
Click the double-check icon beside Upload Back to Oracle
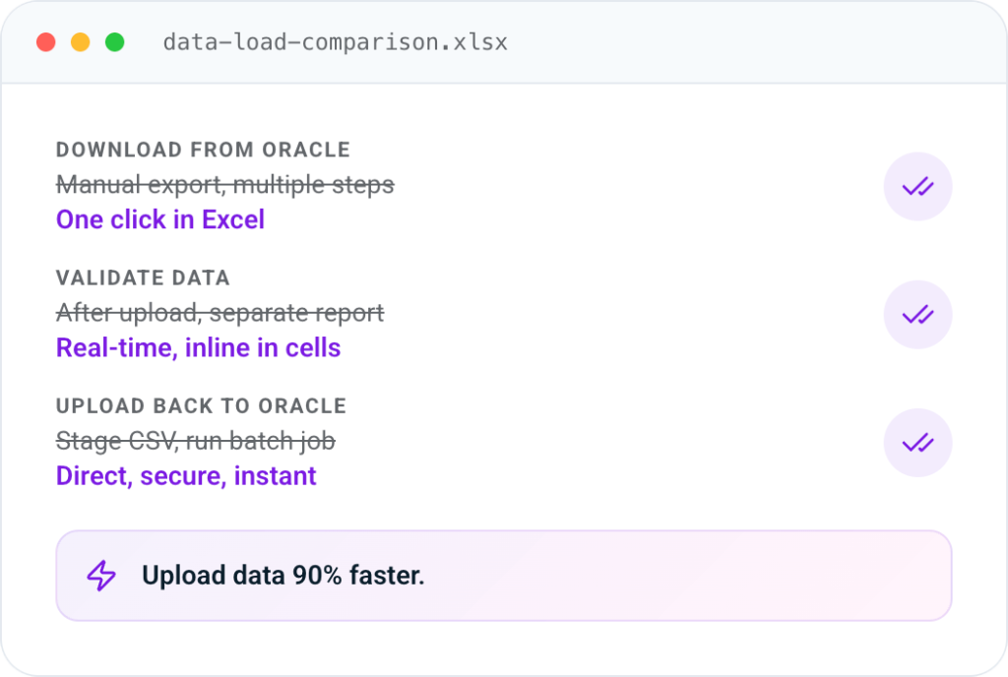(917, 443)
